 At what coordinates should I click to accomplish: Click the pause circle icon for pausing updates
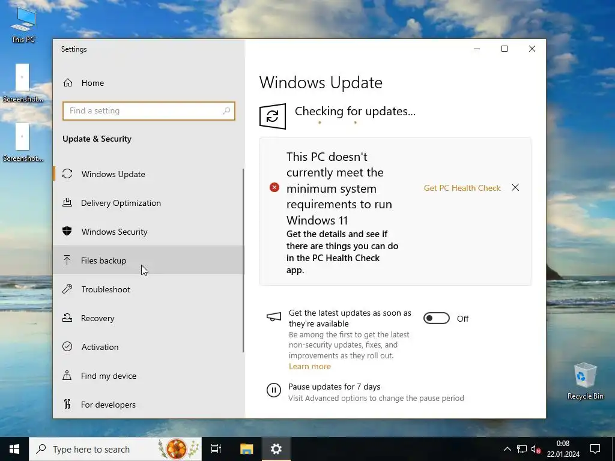click(274, 390)
